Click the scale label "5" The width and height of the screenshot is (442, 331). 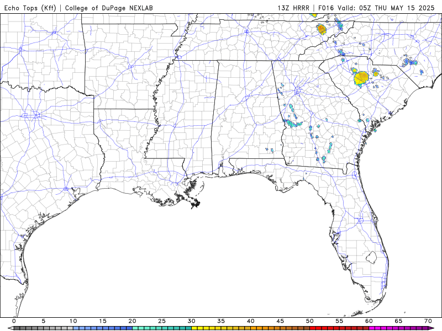click(x=44, y=321)
